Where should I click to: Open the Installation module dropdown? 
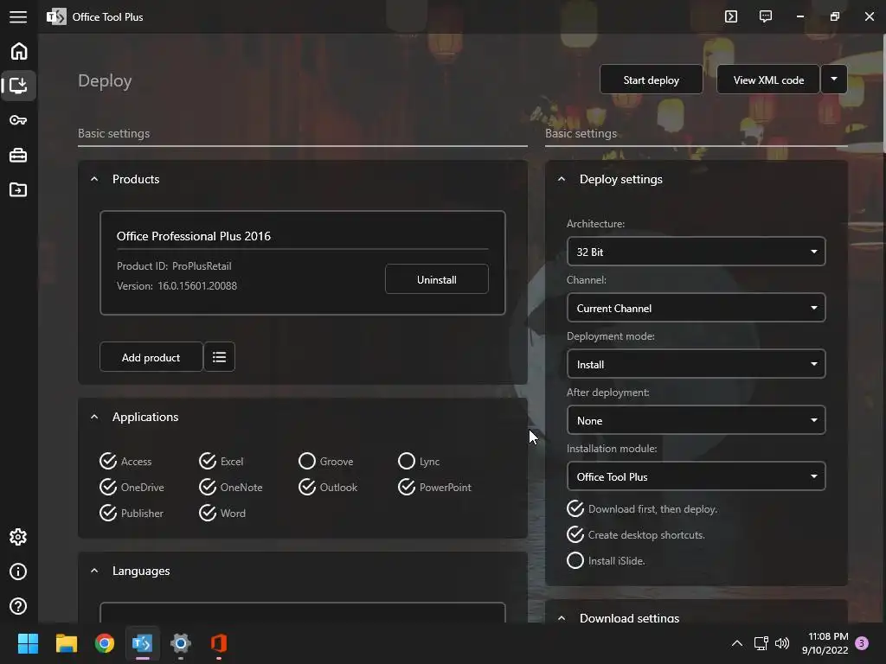click(x=697, y=476)
